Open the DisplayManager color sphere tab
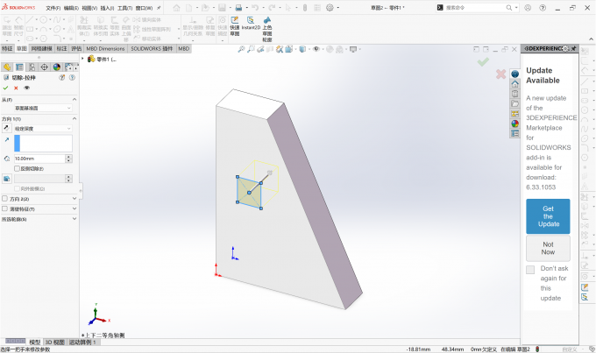 (x=57, y=67)
